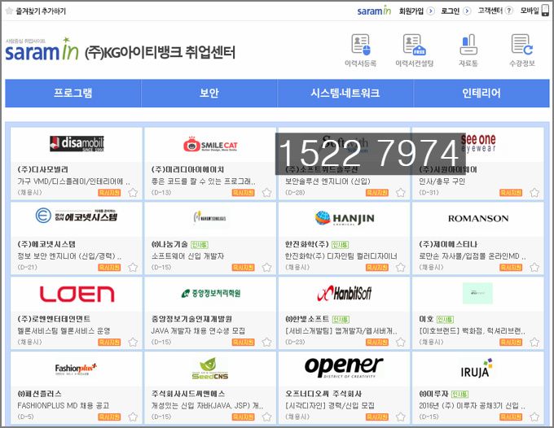Star the 오프너디오씨 주식회사 job posting
554x428 pixels.
coord(401,417)
